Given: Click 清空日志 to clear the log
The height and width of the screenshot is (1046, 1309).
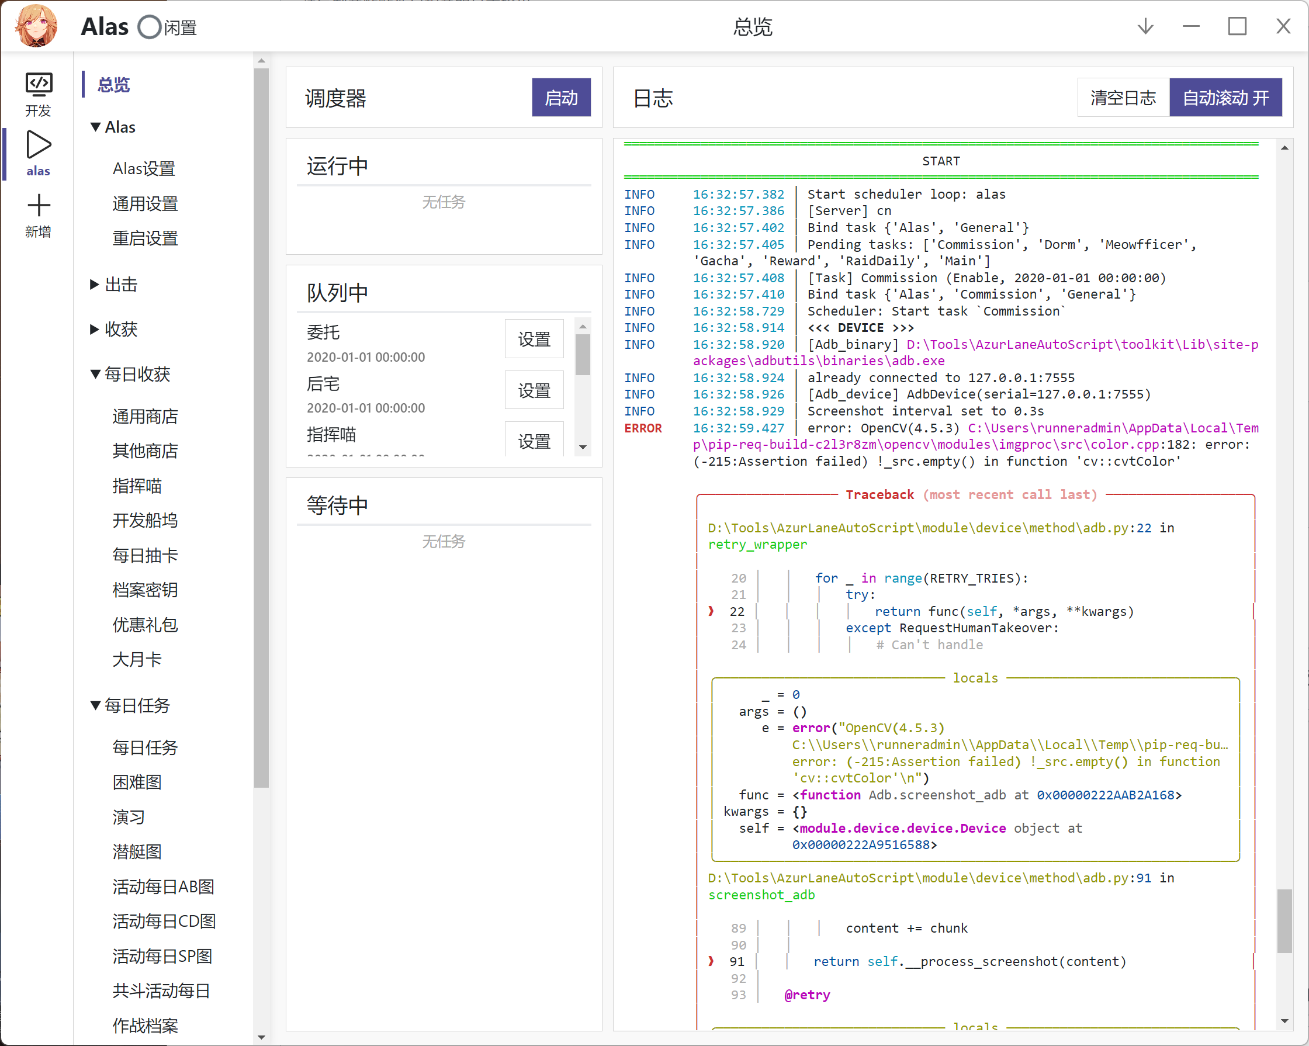Looking at the screenshot, I should (x=1123, y=97).
